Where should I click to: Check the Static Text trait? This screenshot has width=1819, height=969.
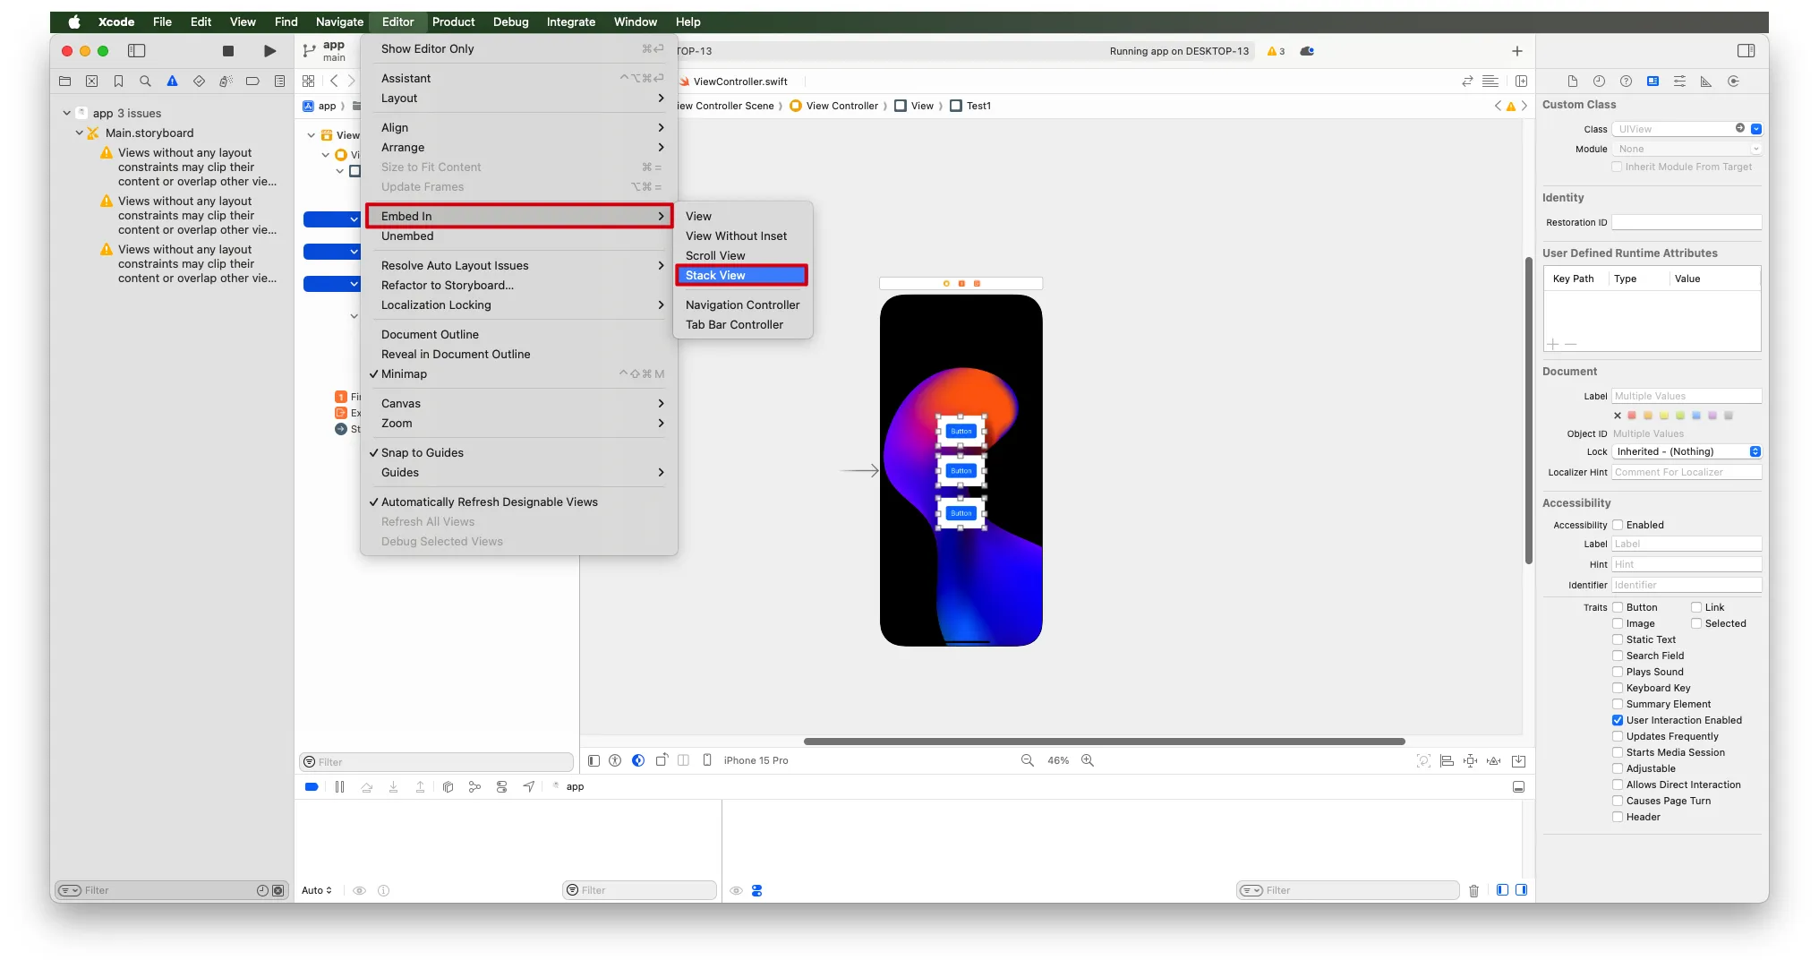click(x=1618, y=639)
